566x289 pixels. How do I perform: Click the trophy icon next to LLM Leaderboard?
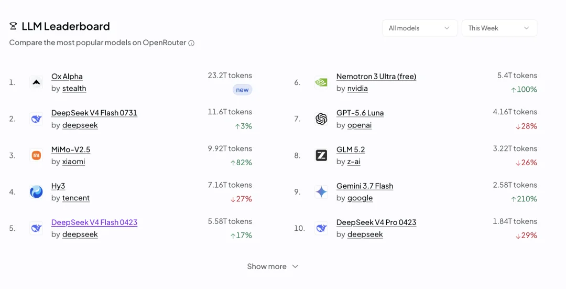(13, 26)
